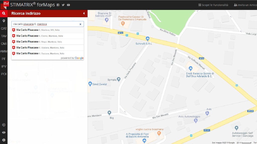This screenshot has width=257, height=144.
Task: Click the geolocation target icon in sidebar
Action: pos(4,125)
